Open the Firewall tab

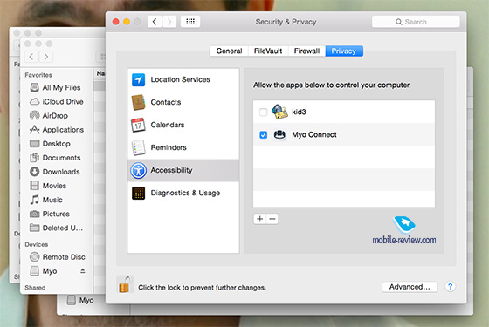[x=306, y=51]
